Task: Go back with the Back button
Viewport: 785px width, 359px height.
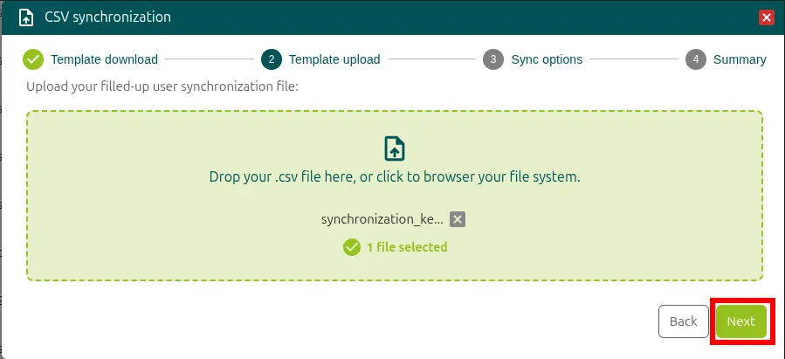Action: (x=684, y=321)
